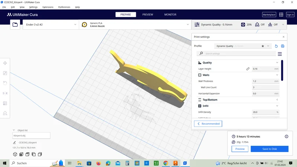Open the Extensions menu
Viewport: 297px width, 167px height.
pyautogui.click(x=48, y=7)
